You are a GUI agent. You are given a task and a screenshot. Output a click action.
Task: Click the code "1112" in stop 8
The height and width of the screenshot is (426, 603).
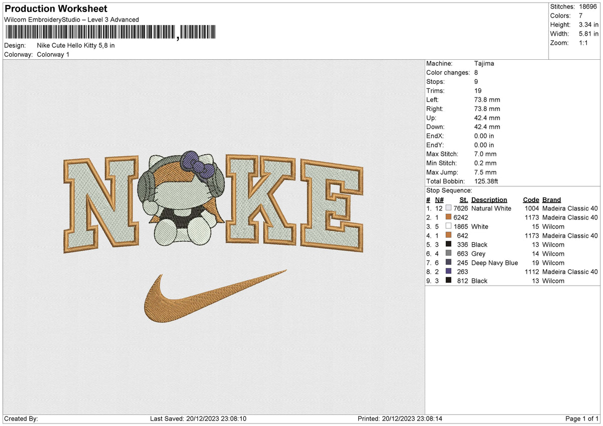click(x=532, y=272)
